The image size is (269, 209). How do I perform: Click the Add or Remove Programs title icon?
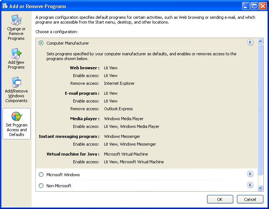5,6
